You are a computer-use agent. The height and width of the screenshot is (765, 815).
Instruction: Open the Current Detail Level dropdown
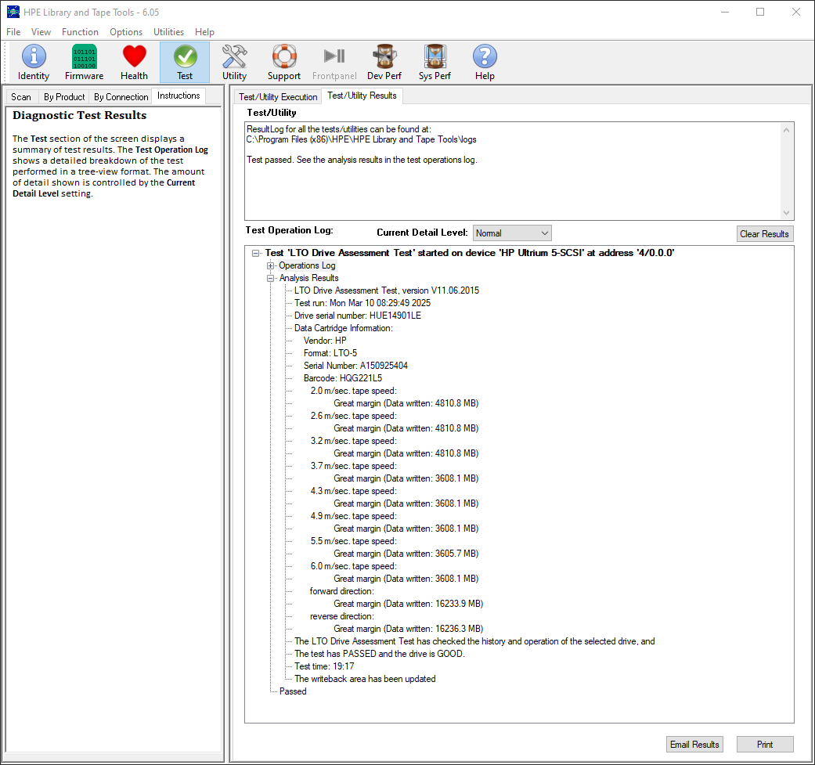[x=512, y=233]
